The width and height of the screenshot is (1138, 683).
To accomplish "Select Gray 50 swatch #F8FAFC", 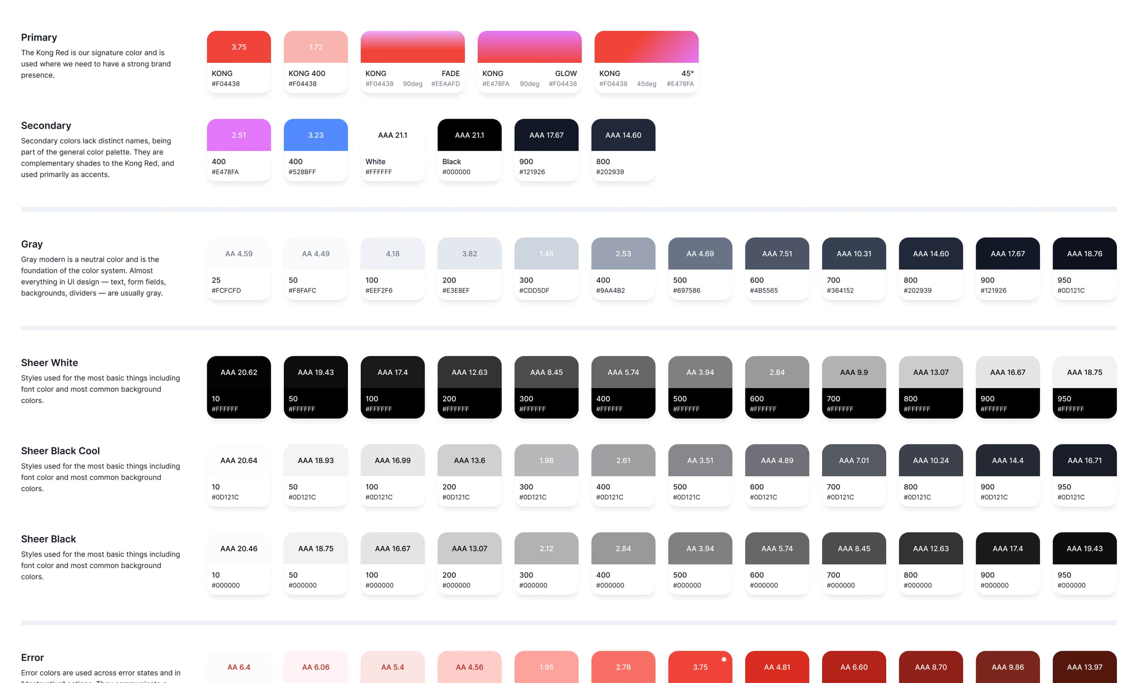I will (x=316, y=268).
